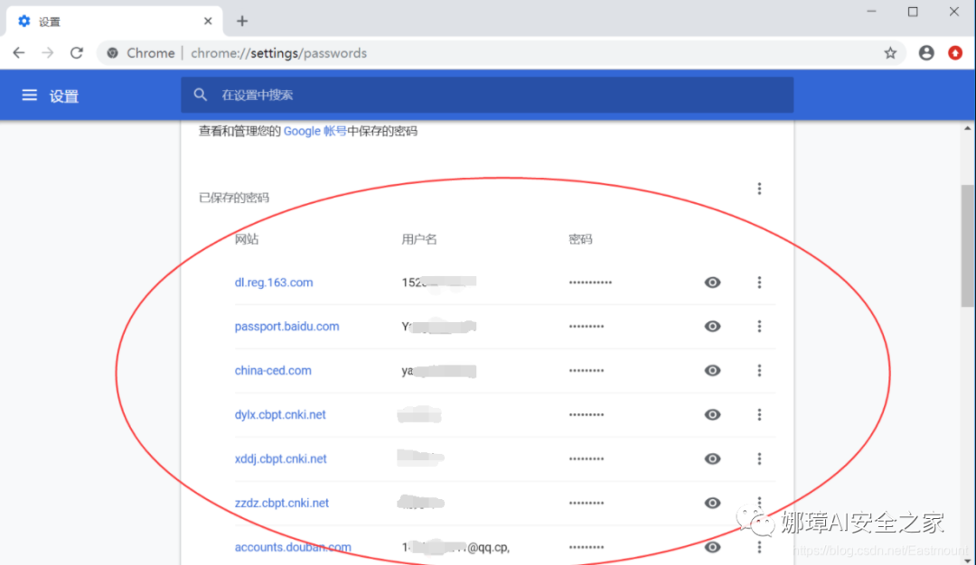Open more actions for 已保存的密码 section

759,189
